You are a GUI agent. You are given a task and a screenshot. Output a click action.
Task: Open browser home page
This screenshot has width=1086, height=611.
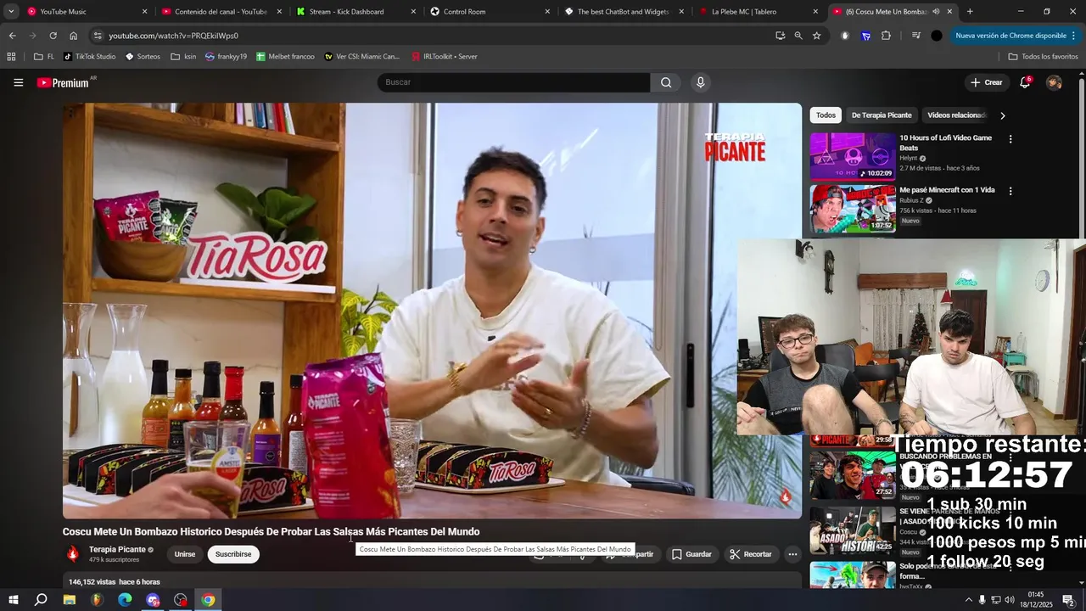(73, 36)
